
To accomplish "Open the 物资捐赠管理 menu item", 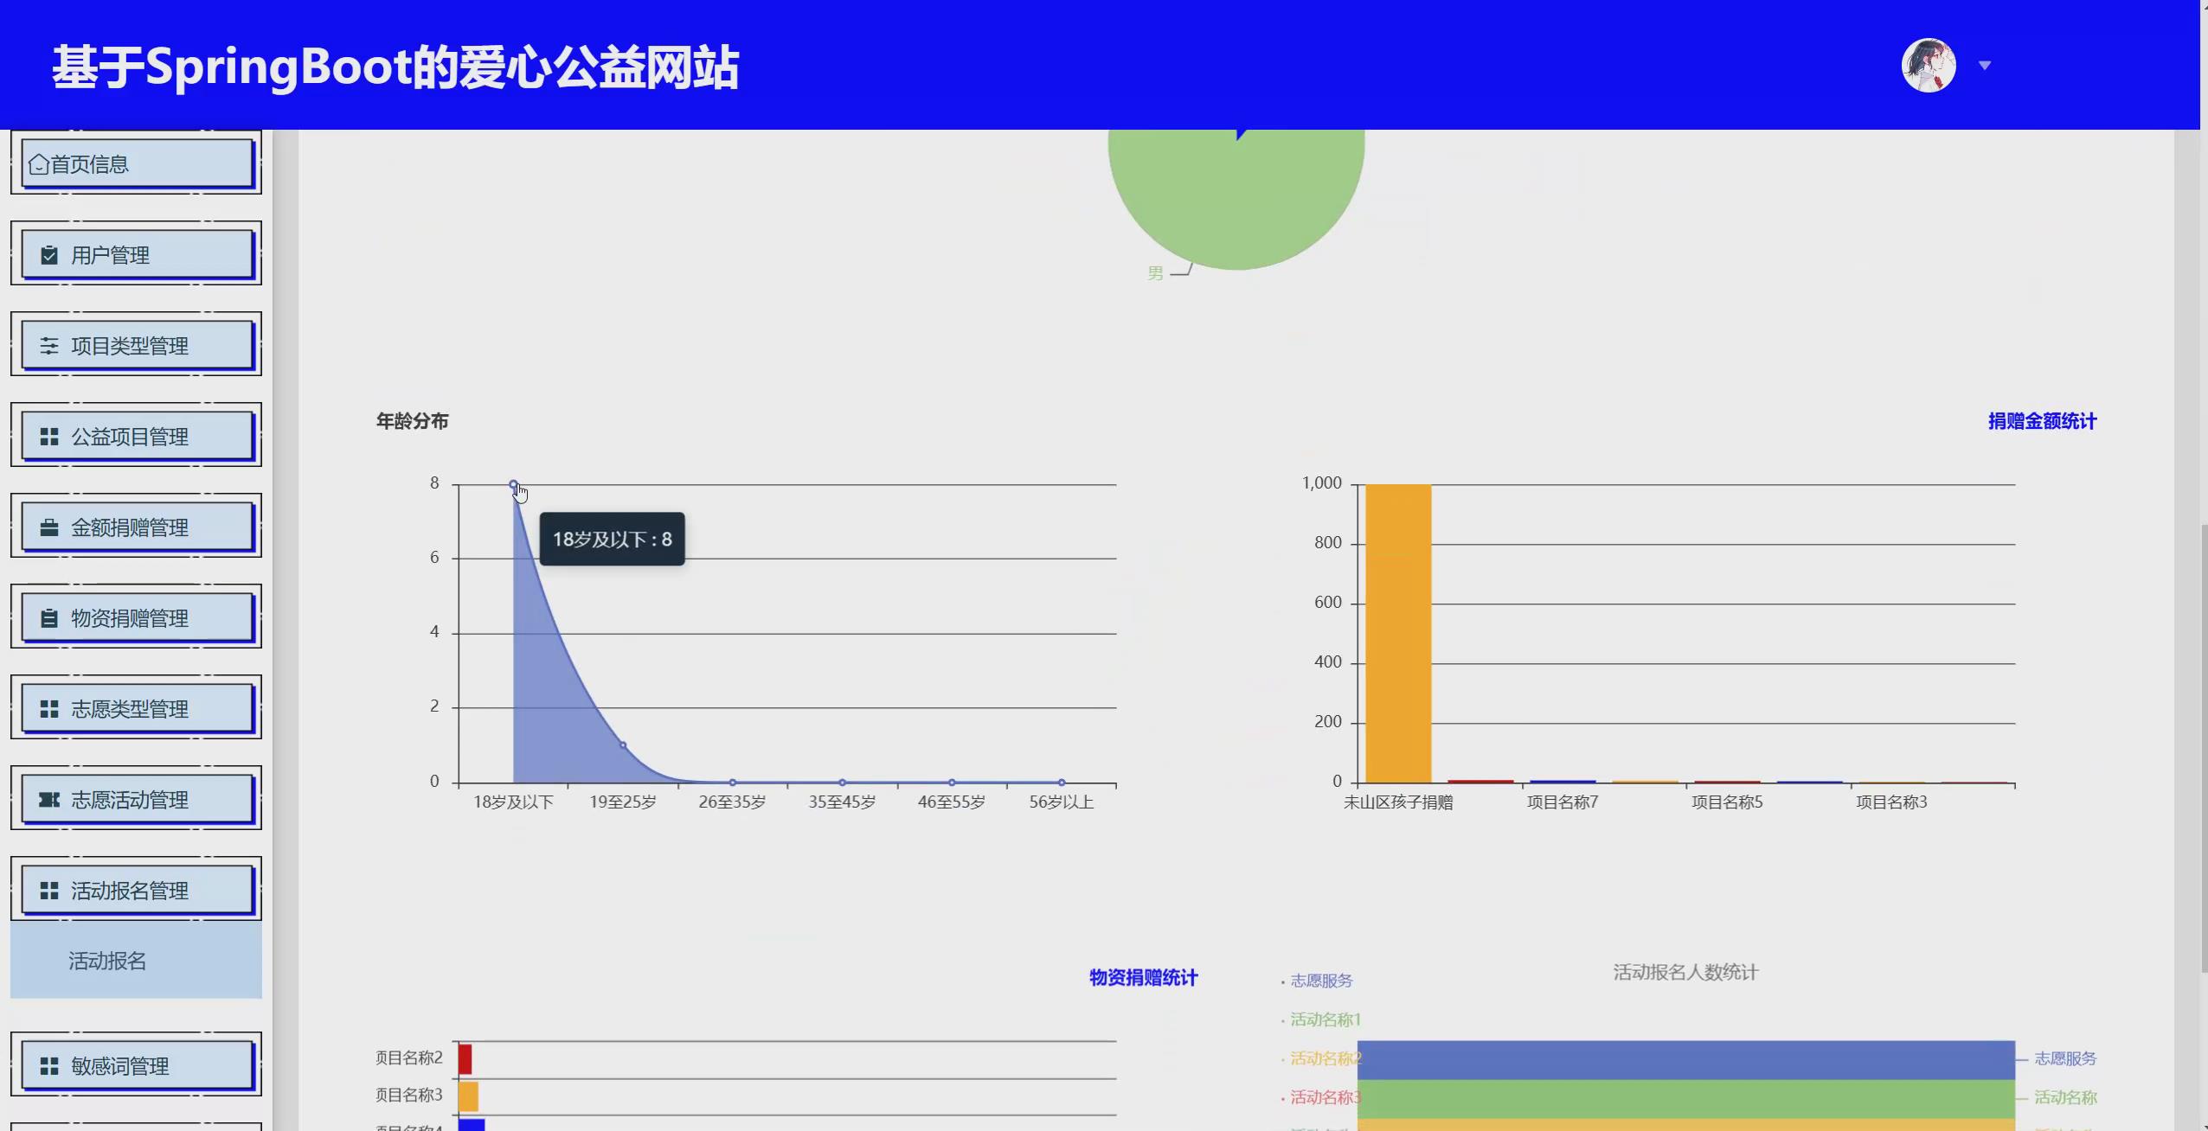I will (x=137, y=617).
